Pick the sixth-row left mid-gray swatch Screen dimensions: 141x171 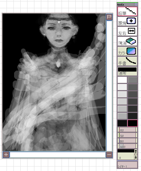click(122, 116)
